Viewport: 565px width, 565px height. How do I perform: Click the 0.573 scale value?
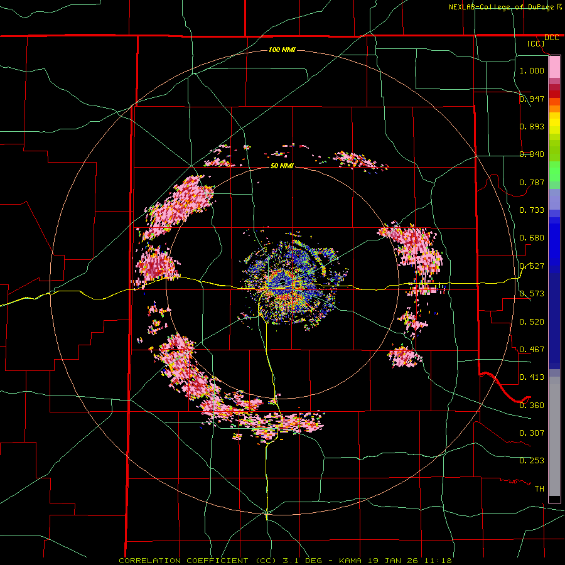click(x=532, y=294)
